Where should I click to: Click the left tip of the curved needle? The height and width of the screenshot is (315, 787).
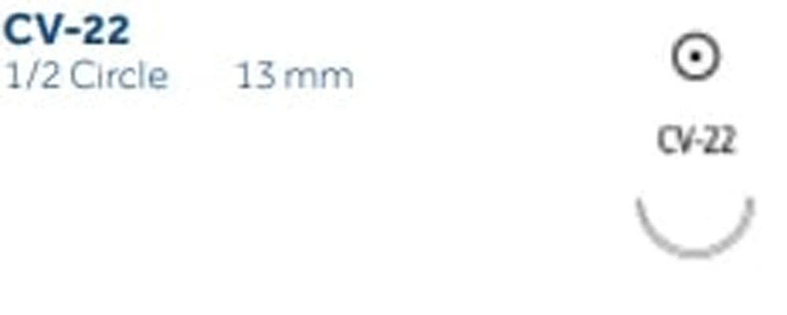click(639, 201)
